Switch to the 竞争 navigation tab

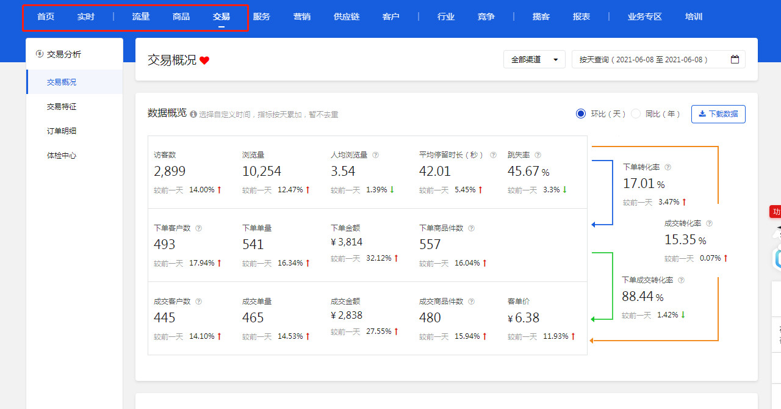pos(486,16)
